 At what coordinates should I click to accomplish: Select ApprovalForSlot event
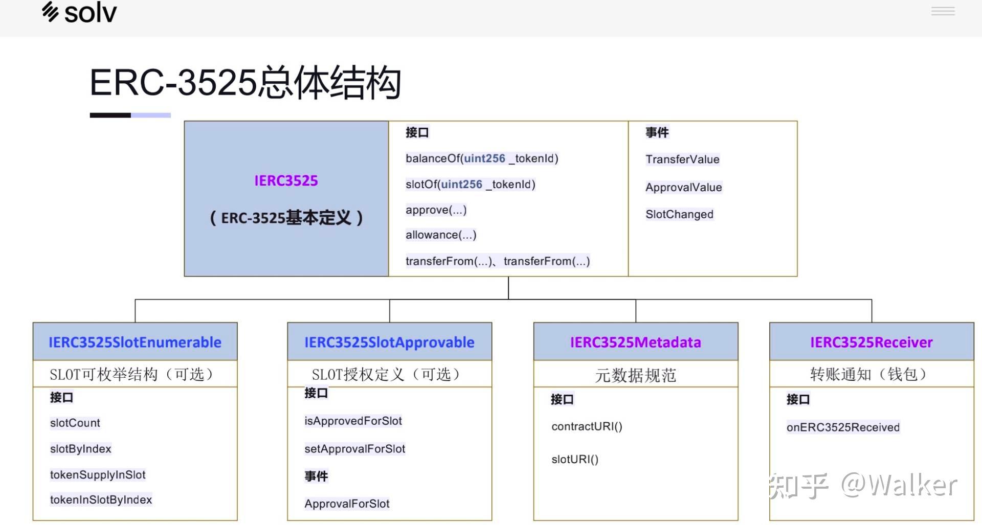[347, 504]
